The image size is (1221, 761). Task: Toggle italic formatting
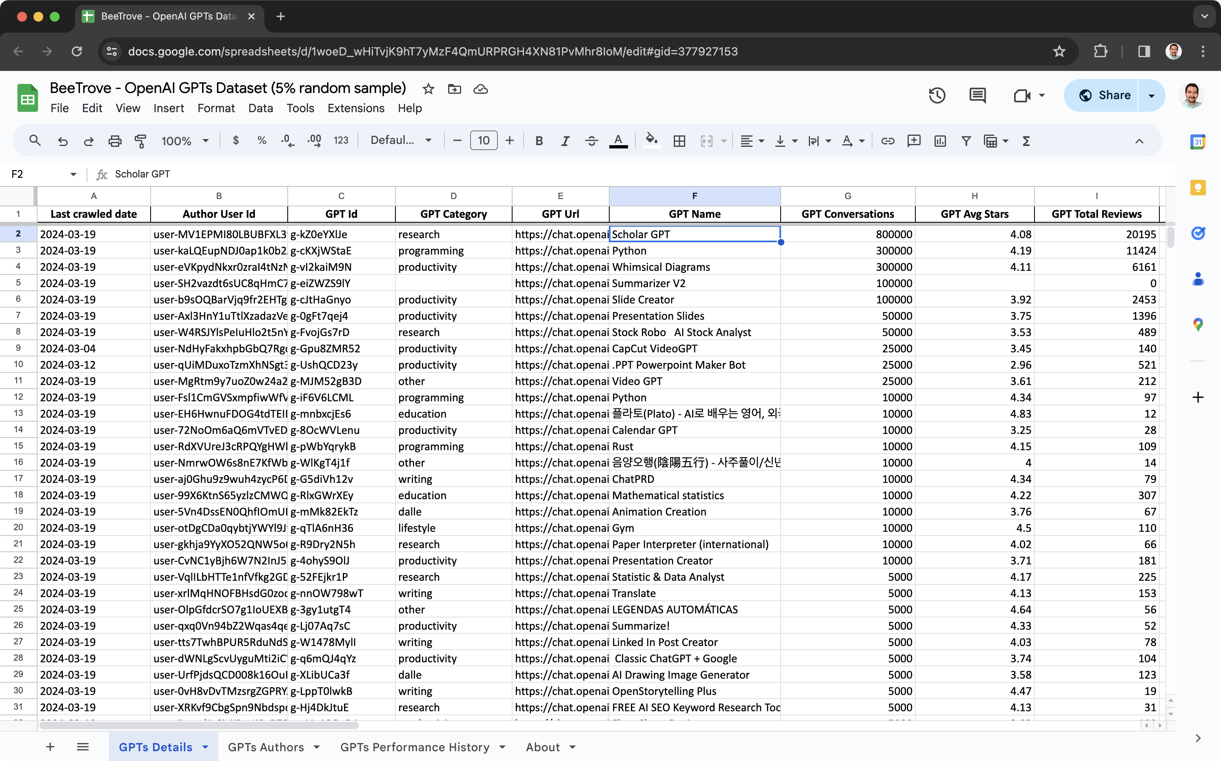[x=565, y=141]
